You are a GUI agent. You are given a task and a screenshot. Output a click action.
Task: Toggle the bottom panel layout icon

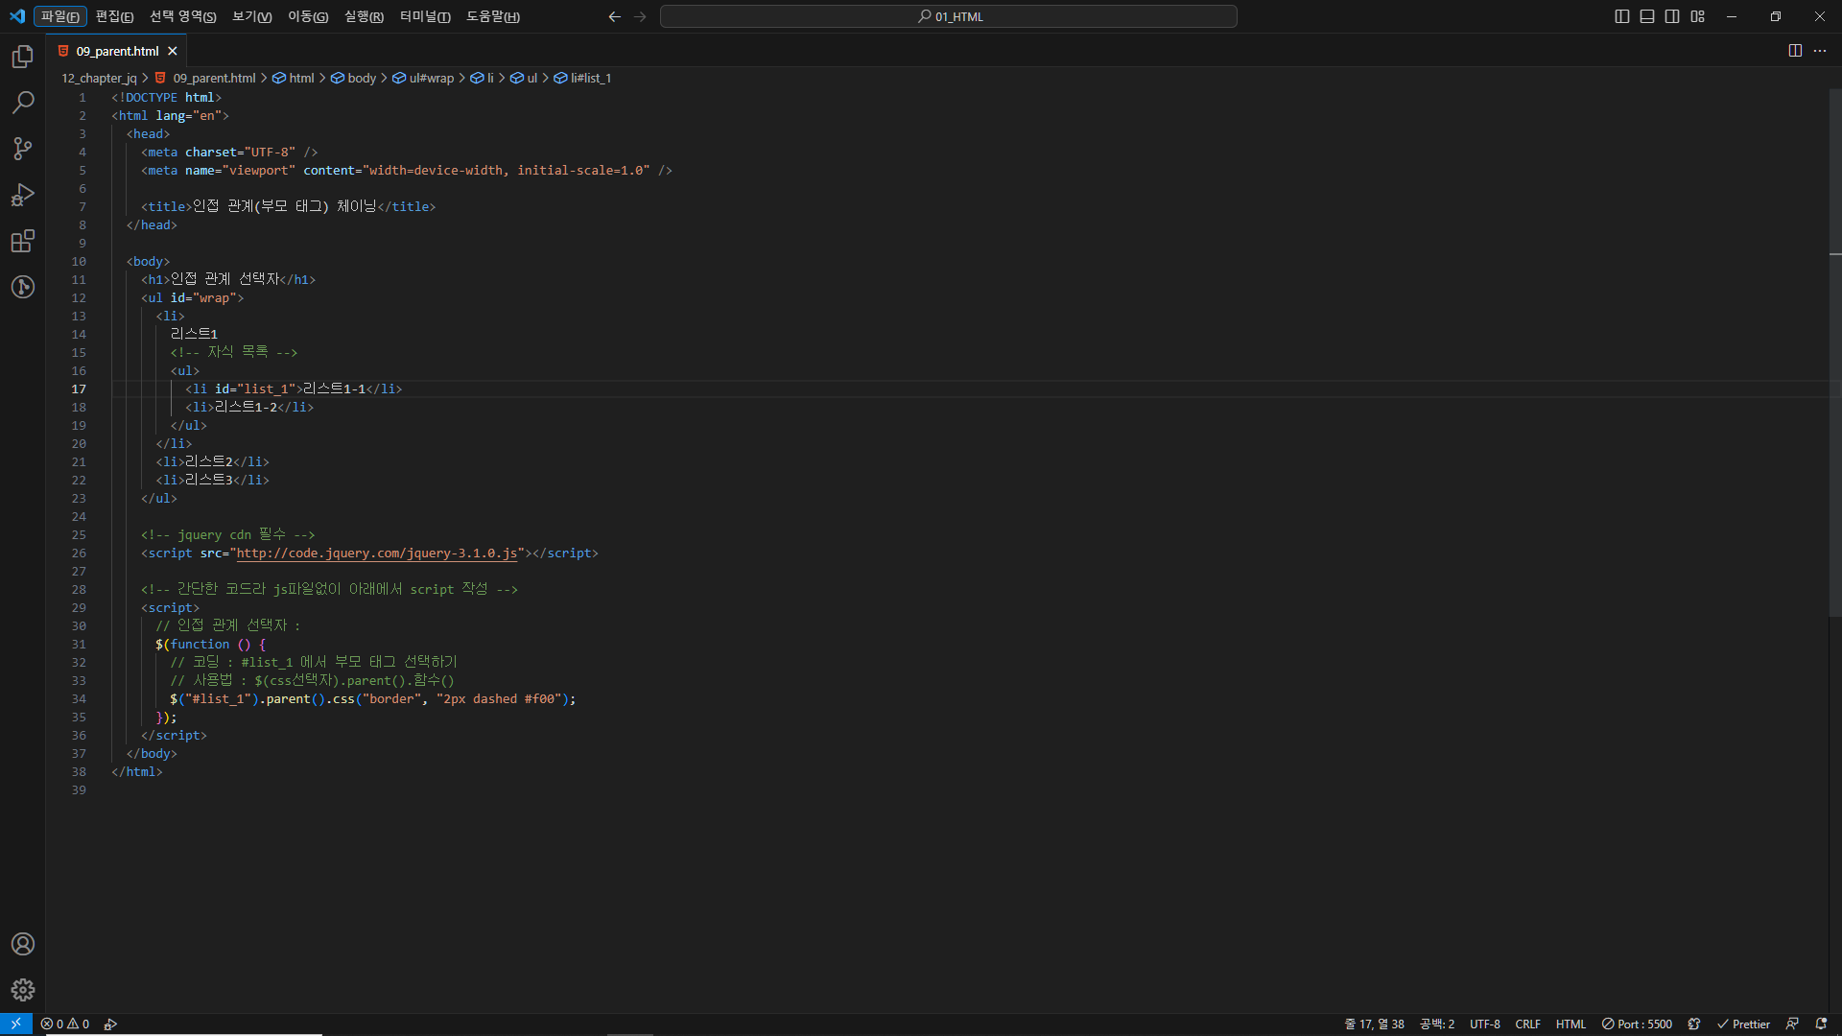pyautogui.click(x=1647, y=16)
